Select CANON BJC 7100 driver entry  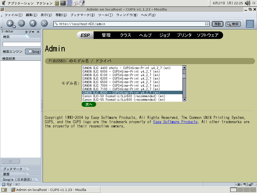[x=132, y=89]
